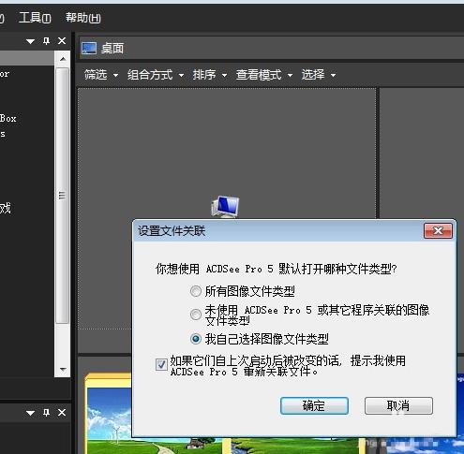Click the 确定 button
This screenshot has height=454, width=464.
pos(314,405)
